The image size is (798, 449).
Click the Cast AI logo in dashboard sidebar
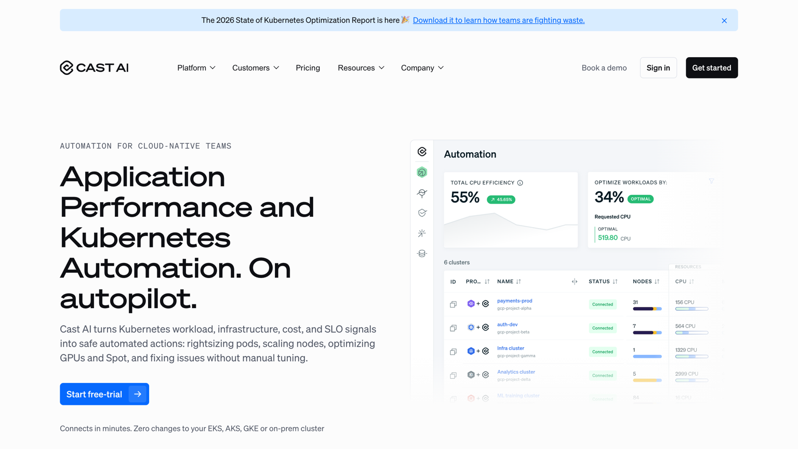pos(422,152)
